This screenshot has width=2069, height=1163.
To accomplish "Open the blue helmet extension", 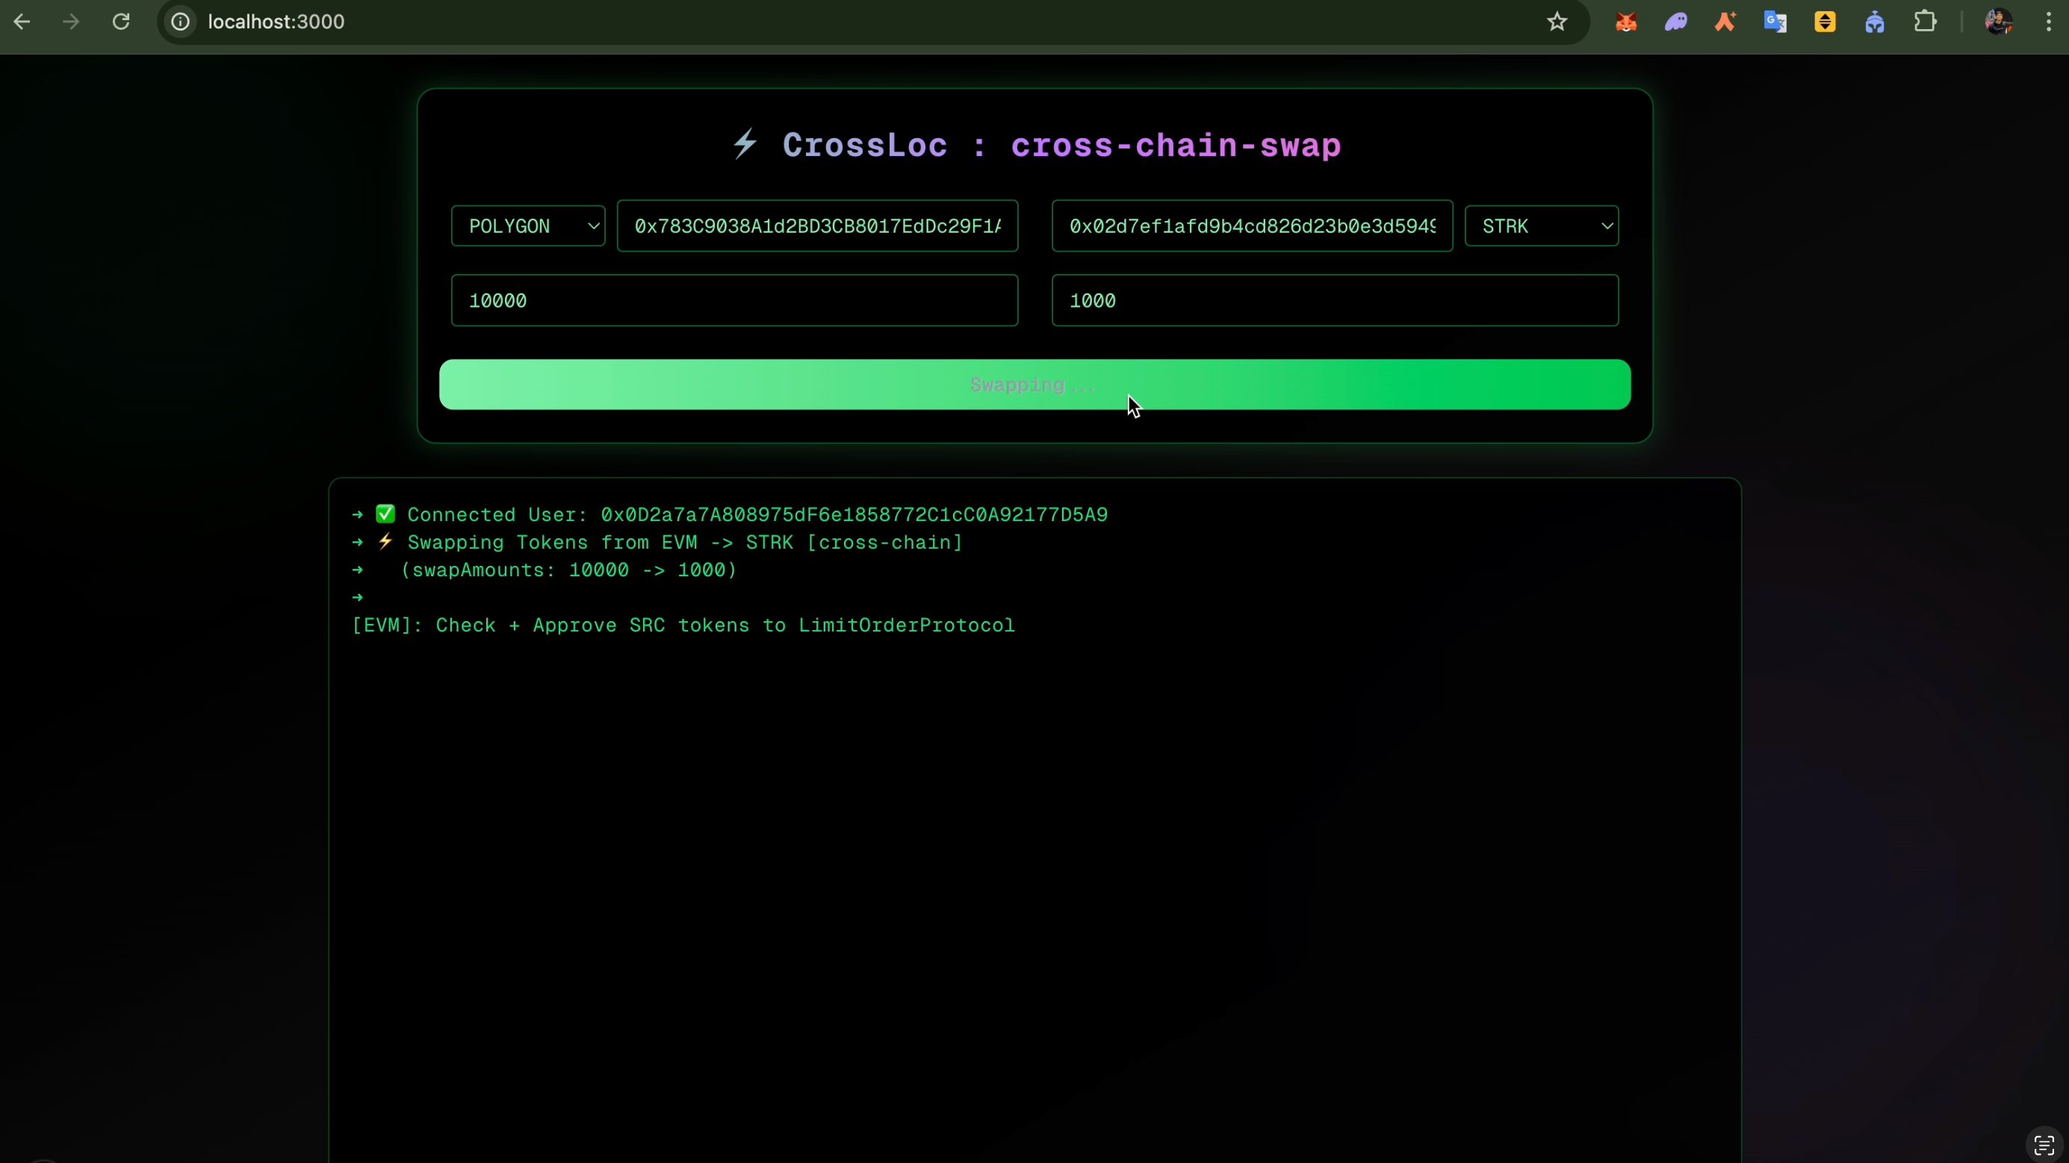I will pos(1875,22).
